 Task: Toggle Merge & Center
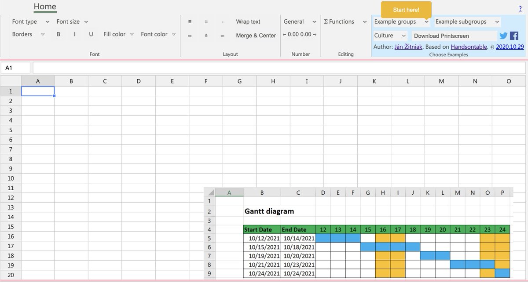click(256, 36)
